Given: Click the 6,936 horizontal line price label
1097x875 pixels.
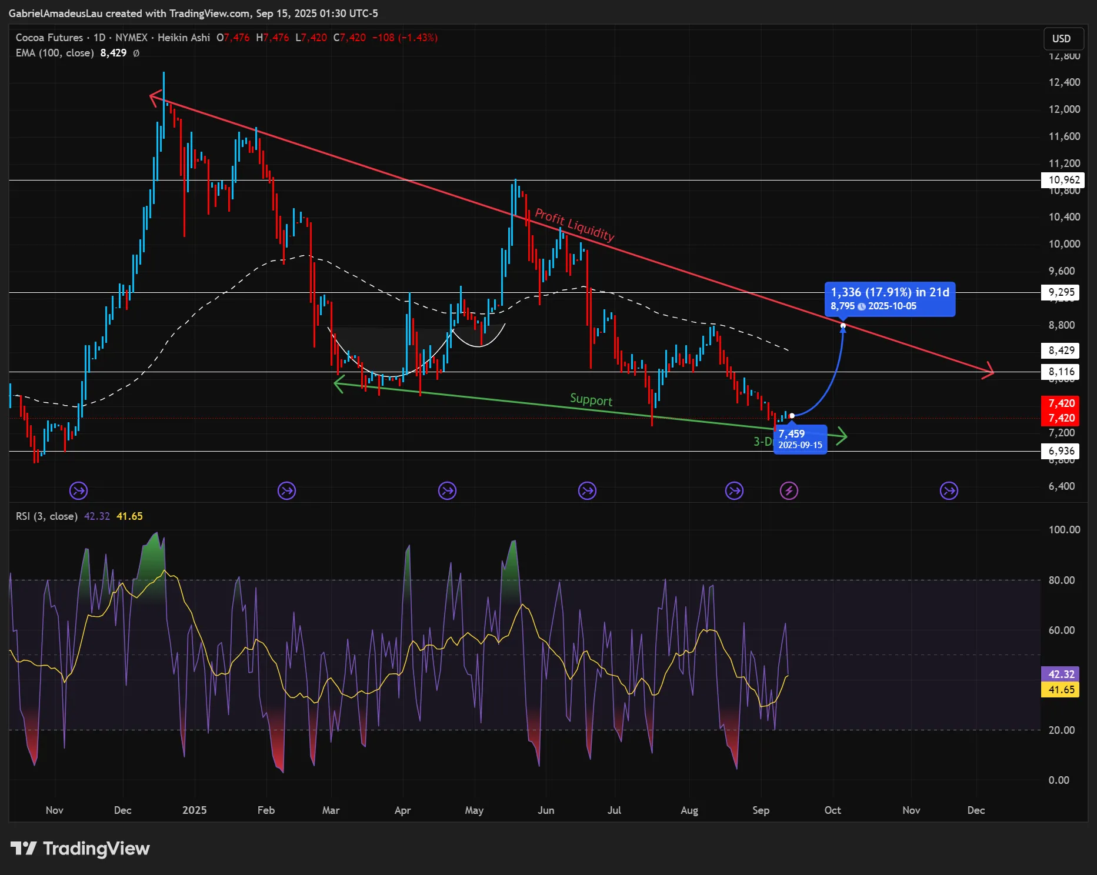Looking at the screenshot, I should point(1062,451).
